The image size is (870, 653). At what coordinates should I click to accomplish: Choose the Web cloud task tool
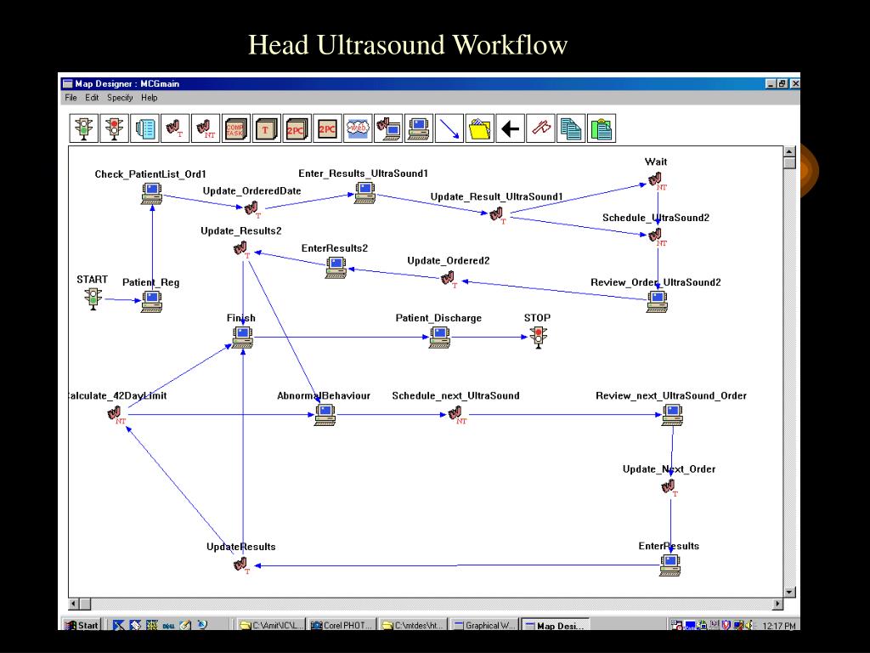358,128
